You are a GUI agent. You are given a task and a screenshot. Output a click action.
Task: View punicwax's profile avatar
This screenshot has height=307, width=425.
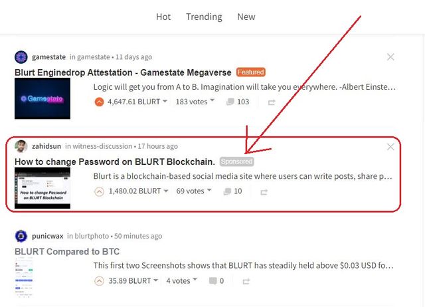[21, 236]
